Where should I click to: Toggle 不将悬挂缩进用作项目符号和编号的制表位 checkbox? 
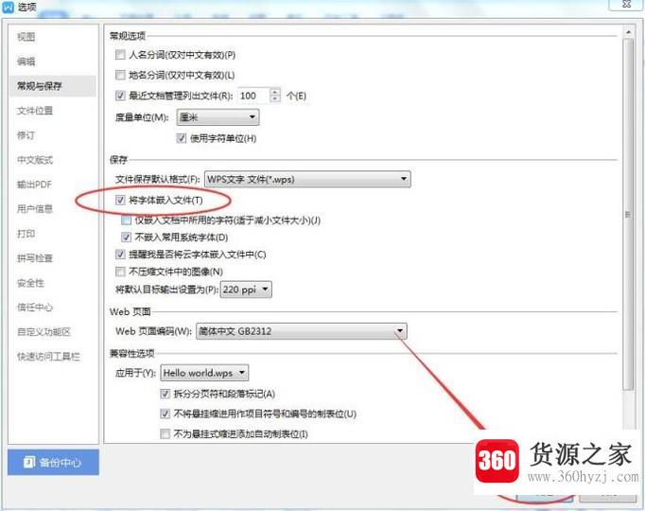point(165,414)
